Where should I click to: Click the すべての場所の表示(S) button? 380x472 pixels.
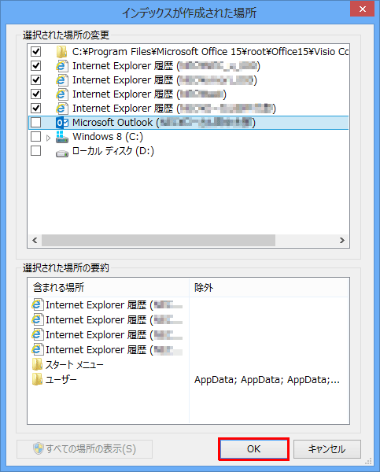point(85,449)
